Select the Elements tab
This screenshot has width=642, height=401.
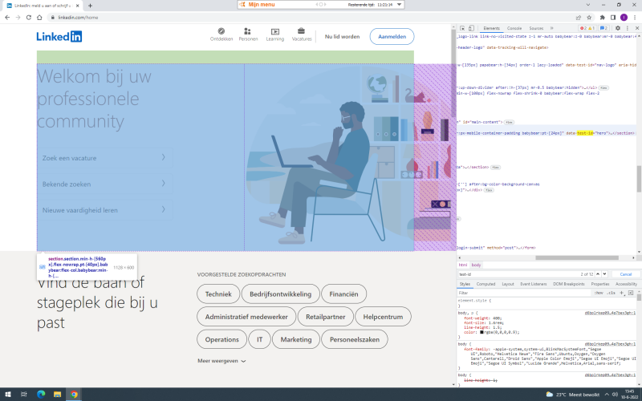(x=491, y=28)
